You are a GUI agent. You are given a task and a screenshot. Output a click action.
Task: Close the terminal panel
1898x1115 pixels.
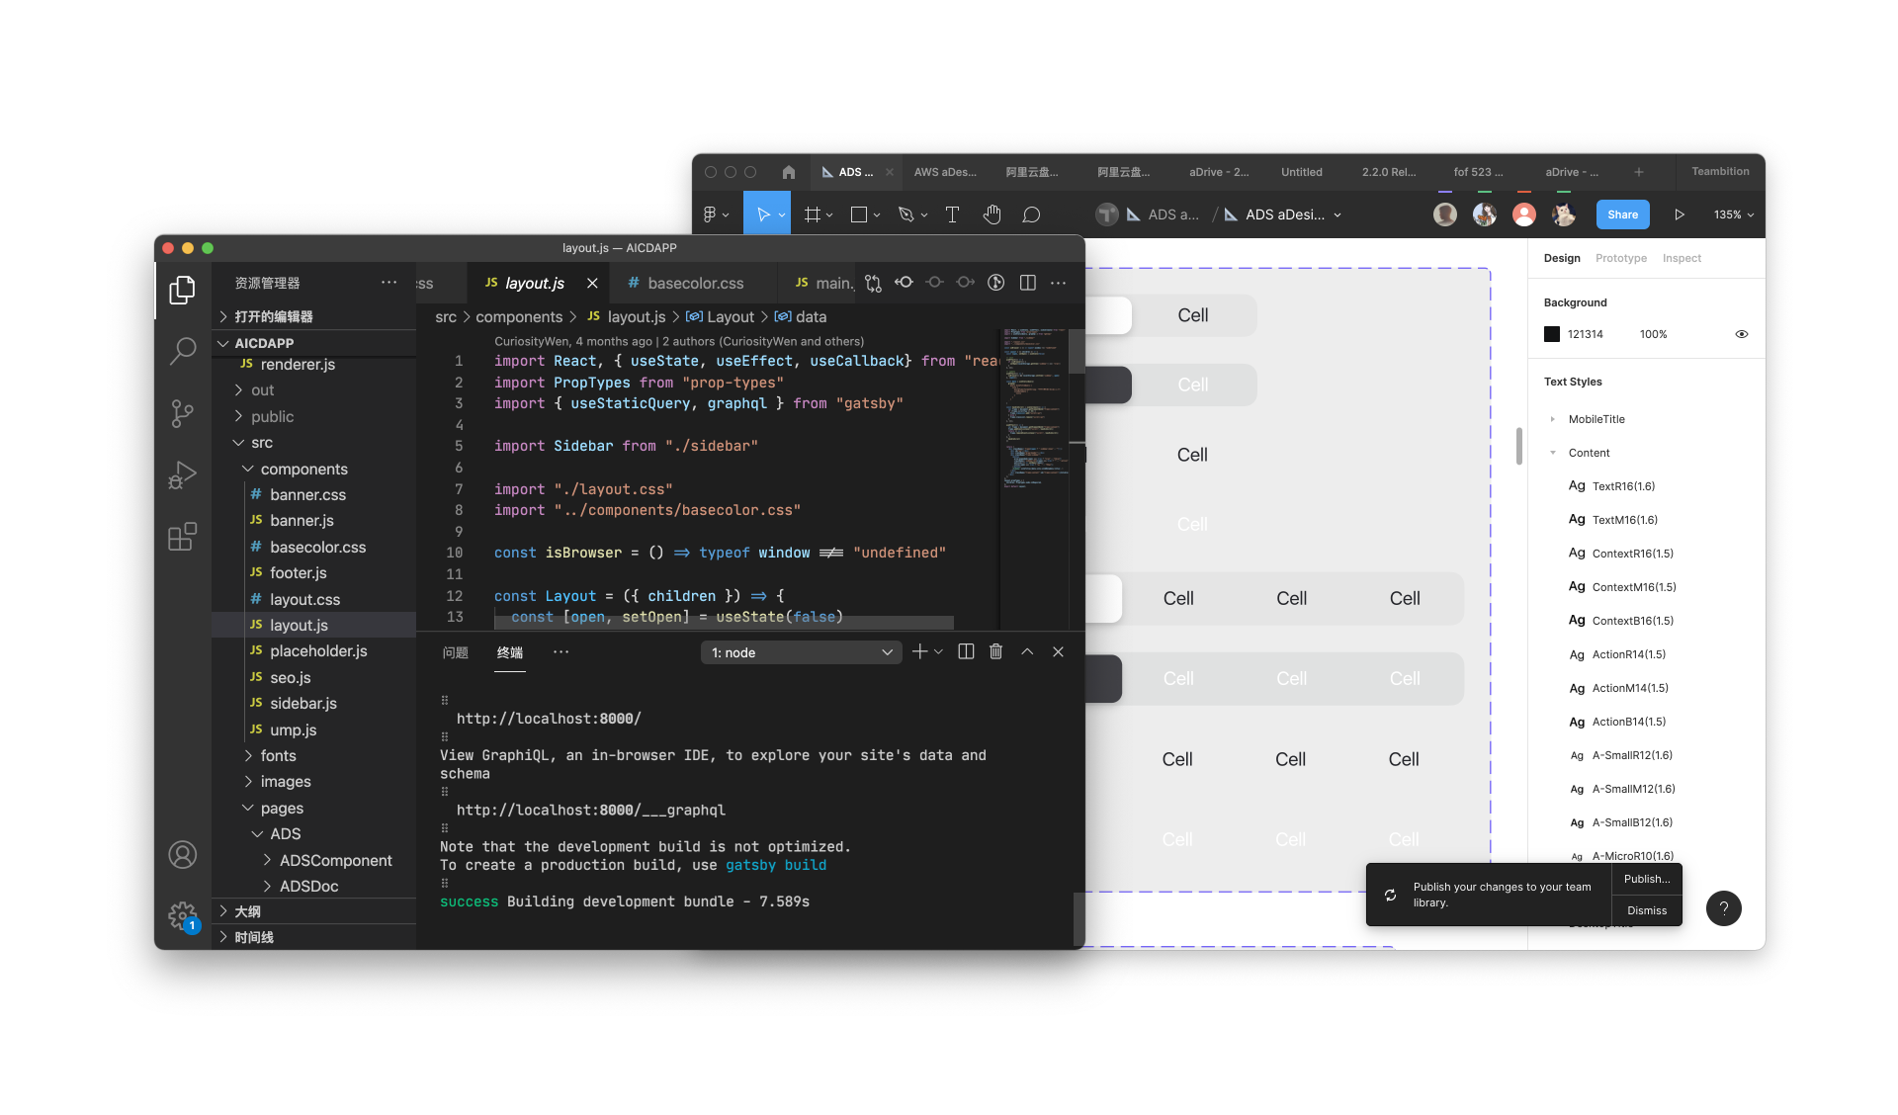(x=1058, y=652)
